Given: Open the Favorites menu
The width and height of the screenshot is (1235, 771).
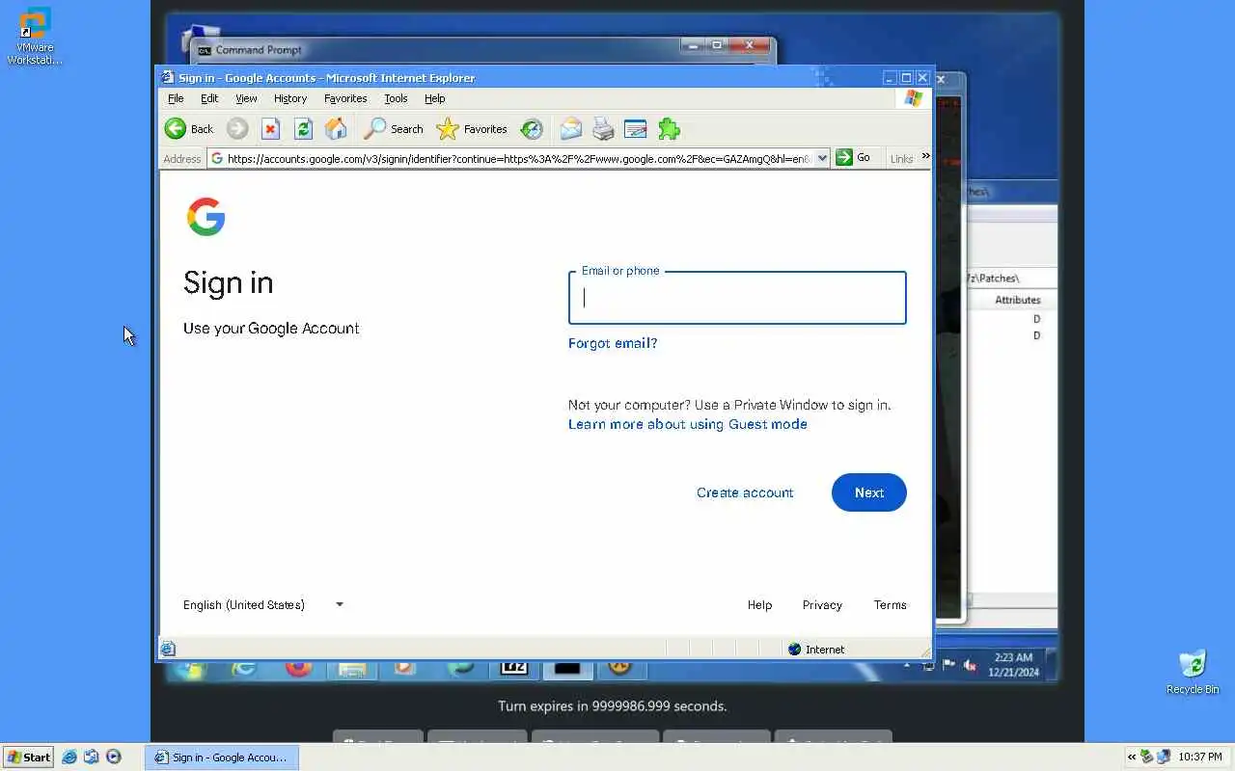Looking at the screenshot, I should pos(345,98).
